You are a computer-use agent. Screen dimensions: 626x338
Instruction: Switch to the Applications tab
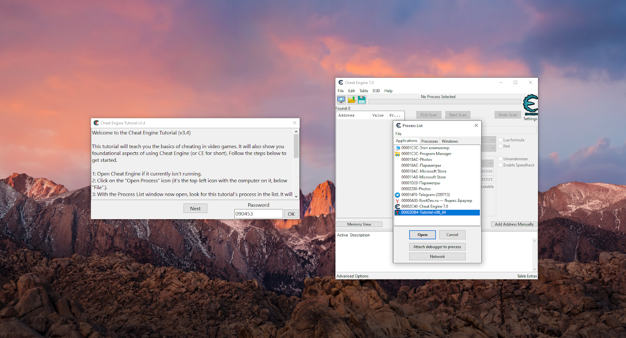[407, 141]
